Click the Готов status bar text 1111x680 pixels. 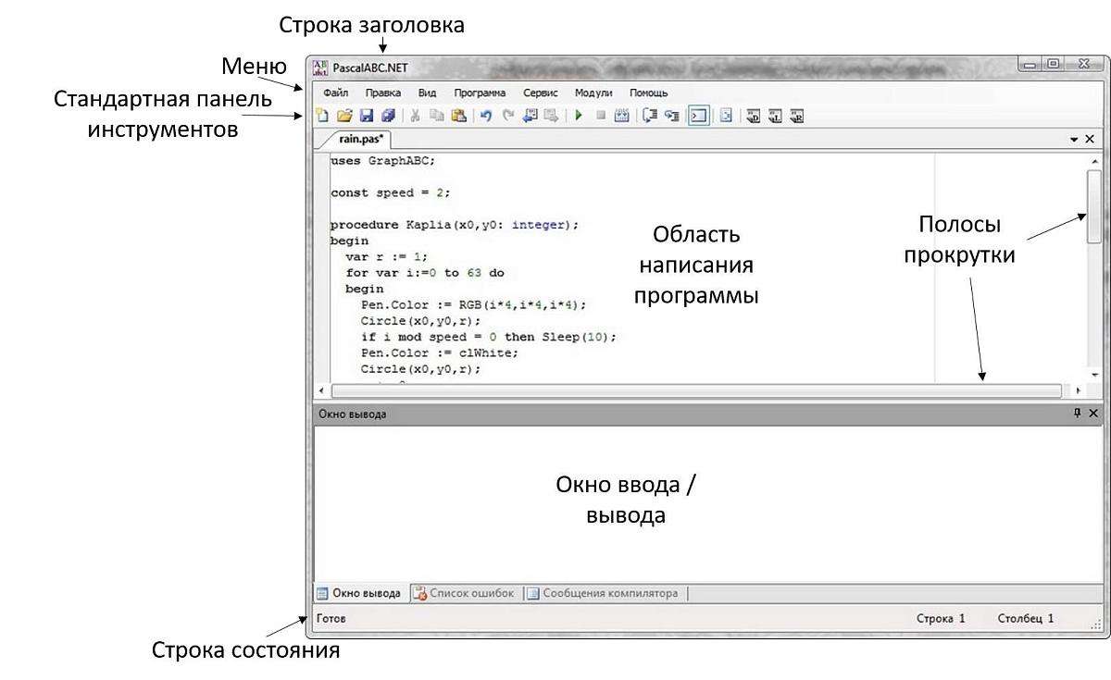point(331,618)
